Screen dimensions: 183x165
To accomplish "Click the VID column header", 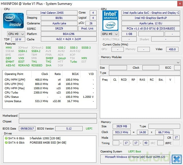I will (88, 74).
